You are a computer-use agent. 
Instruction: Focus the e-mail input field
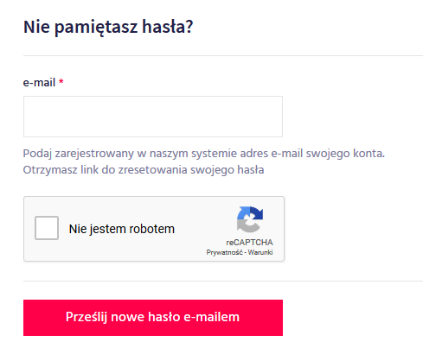click(153, 117)
